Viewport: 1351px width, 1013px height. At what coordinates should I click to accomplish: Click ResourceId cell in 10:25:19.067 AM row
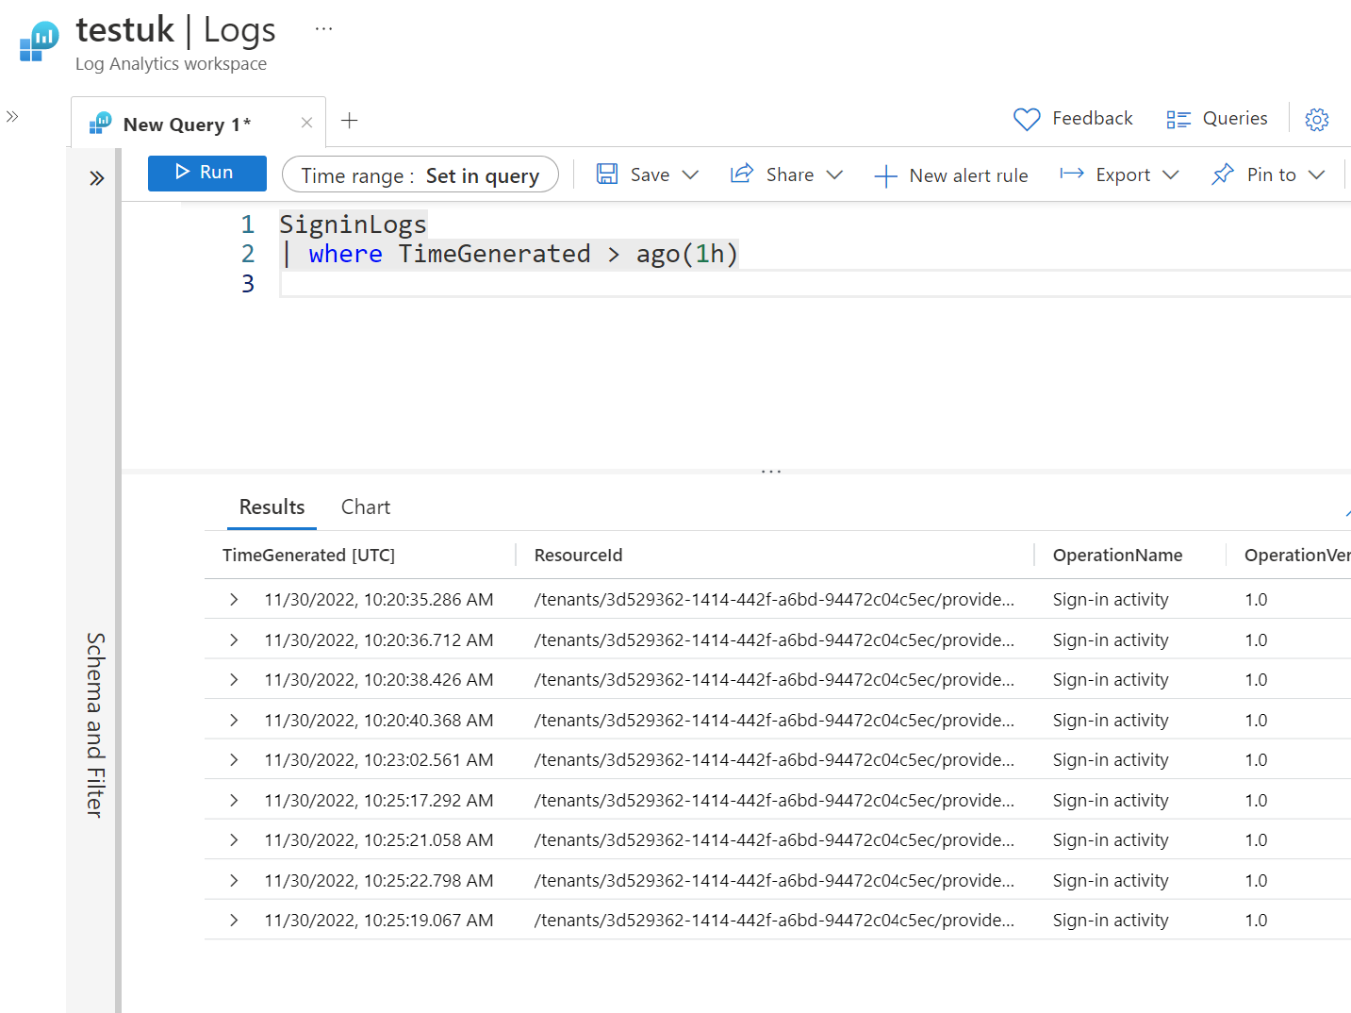pos(774,921)
